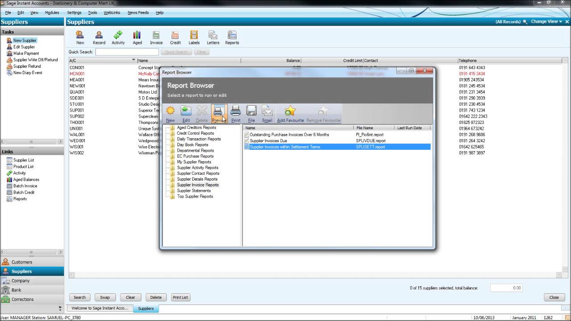571x321 pixels.
Task: Click the bottom Close button
Action: [554, 297]
